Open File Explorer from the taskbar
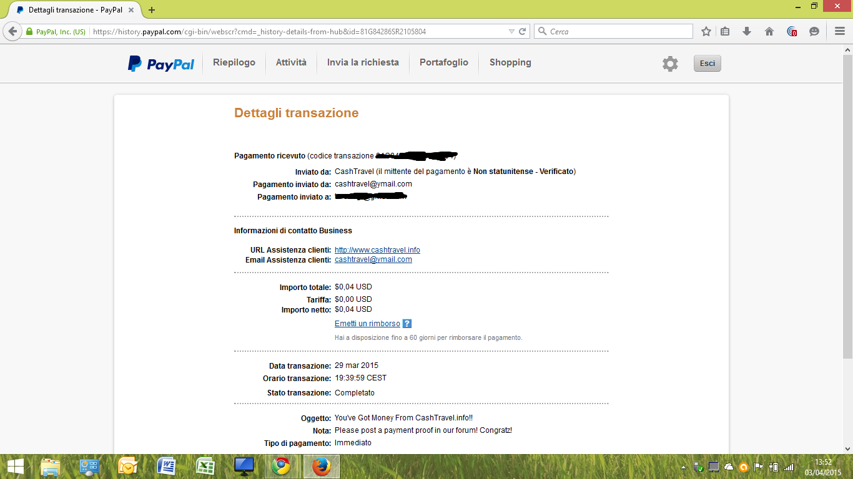This screenshot has height=479, width=853. (50, 467)
